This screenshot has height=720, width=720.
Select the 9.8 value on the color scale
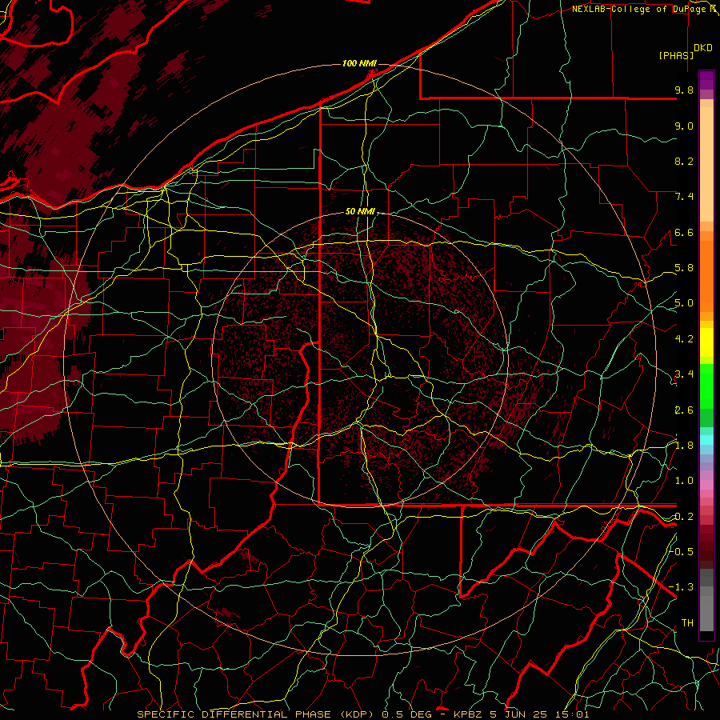684,90
